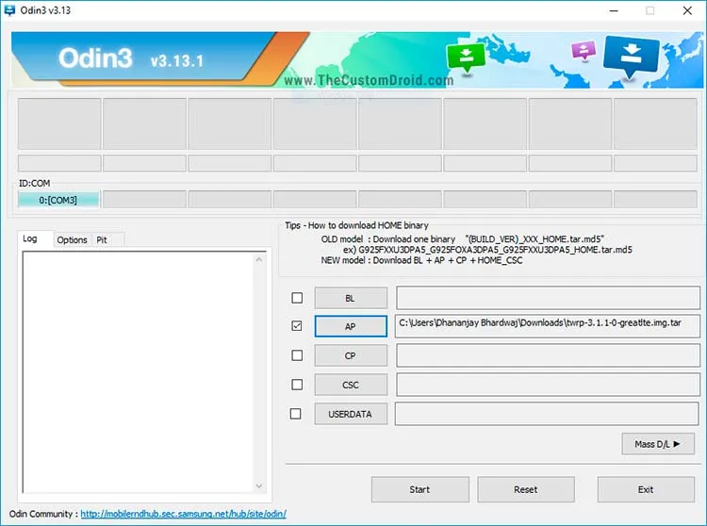This screenshot has width=707, height=526.
Task: Click the BL file path field
Action: point(548,298)
